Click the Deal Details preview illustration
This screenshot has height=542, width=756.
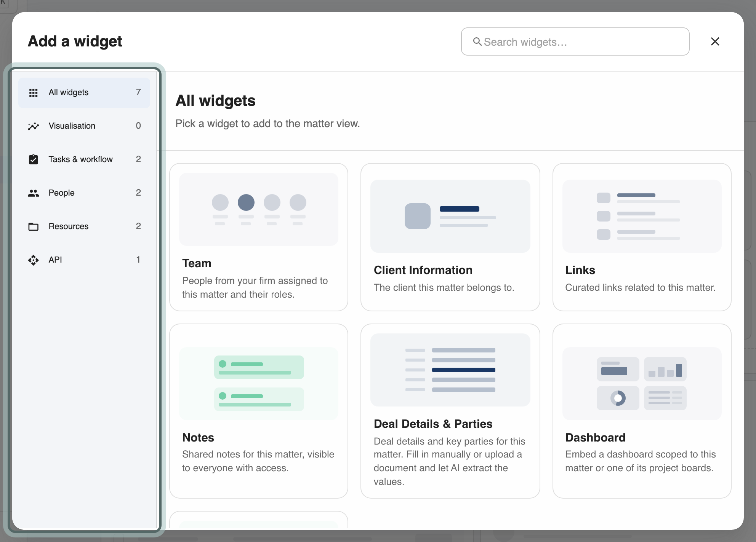[450, 370]
